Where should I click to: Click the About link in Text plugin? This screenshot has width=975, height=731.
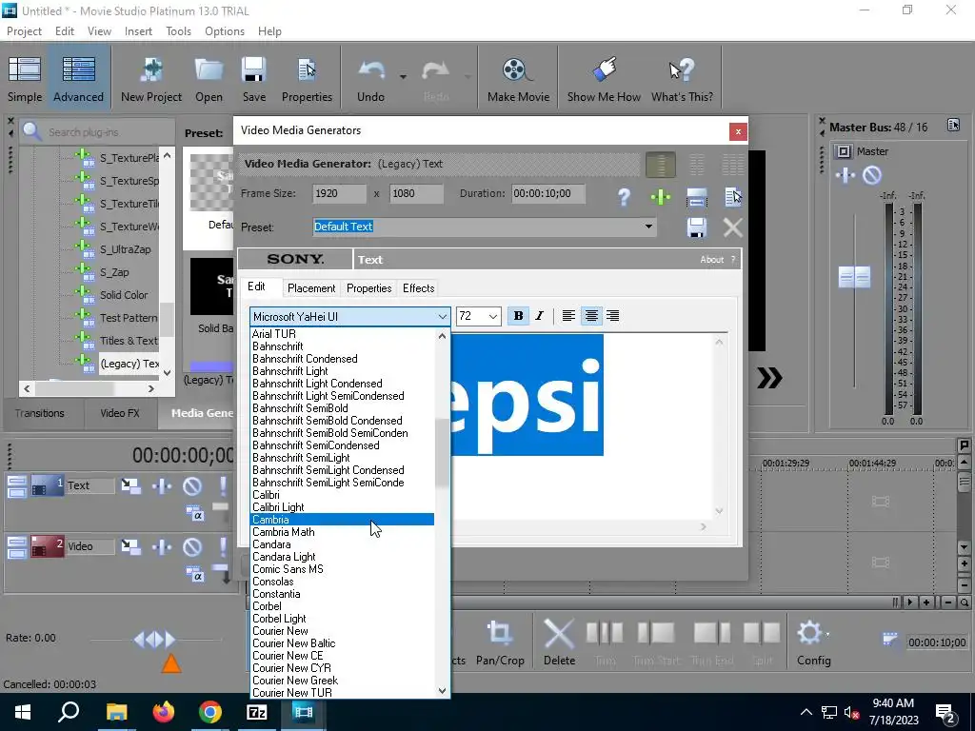pos(712,260)
